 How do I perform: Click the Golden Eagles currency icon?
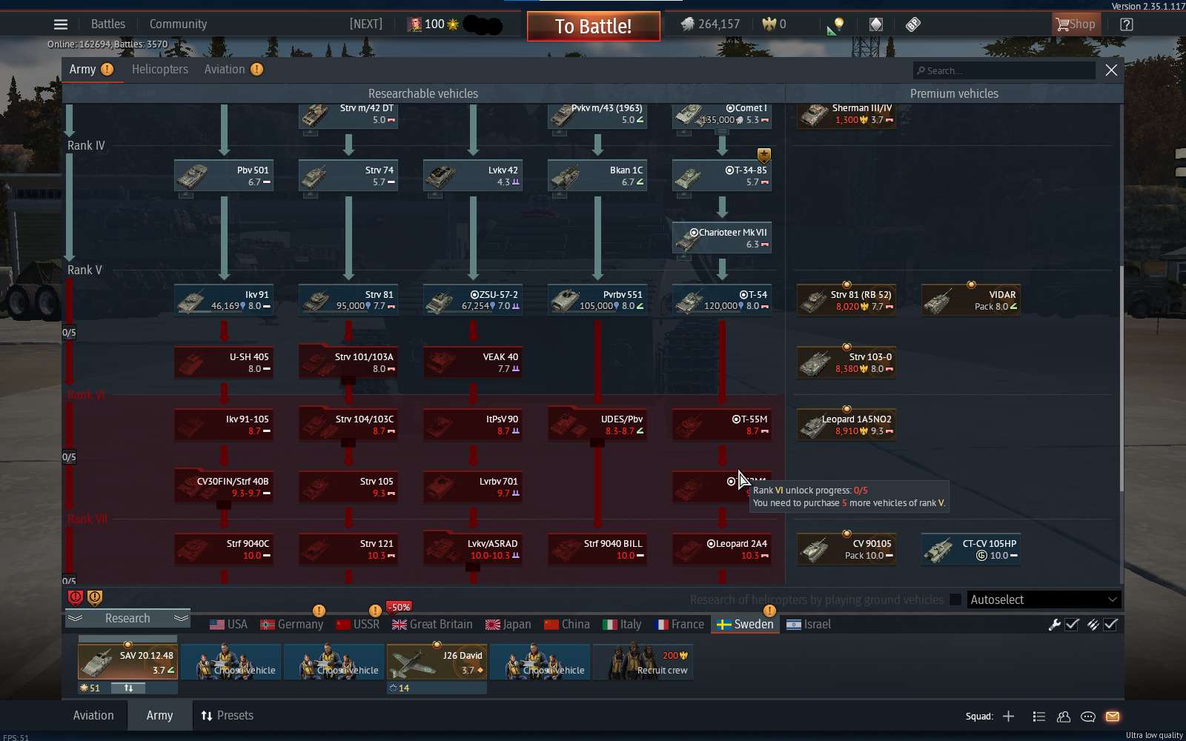point(769,24)
